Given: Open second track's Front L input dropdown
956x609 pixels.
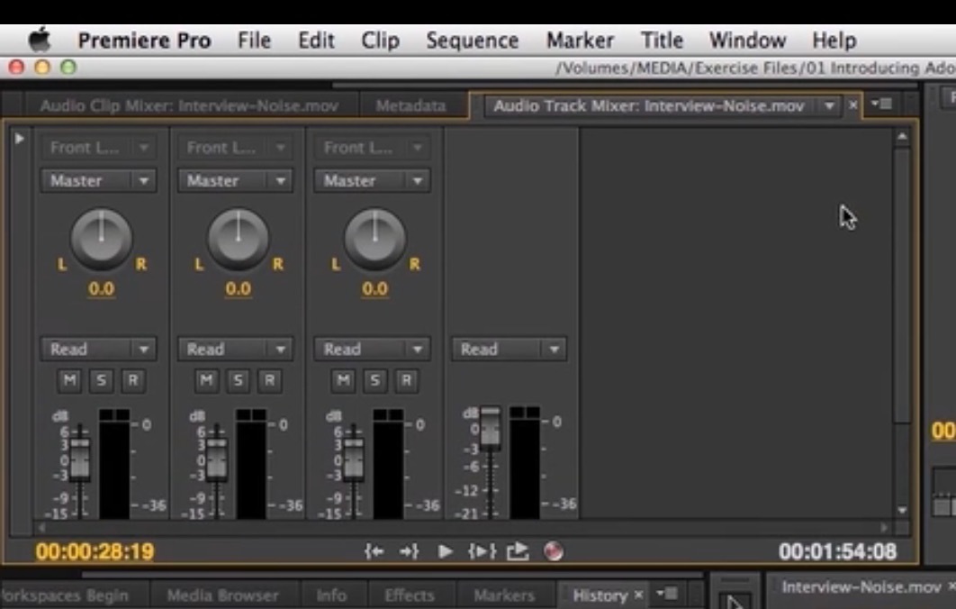Looking at the screenshot, I should [235, 147].
